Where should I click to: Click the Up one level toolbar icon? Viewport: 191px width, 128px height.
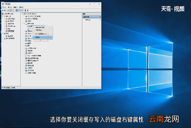(x=8, y=11)
